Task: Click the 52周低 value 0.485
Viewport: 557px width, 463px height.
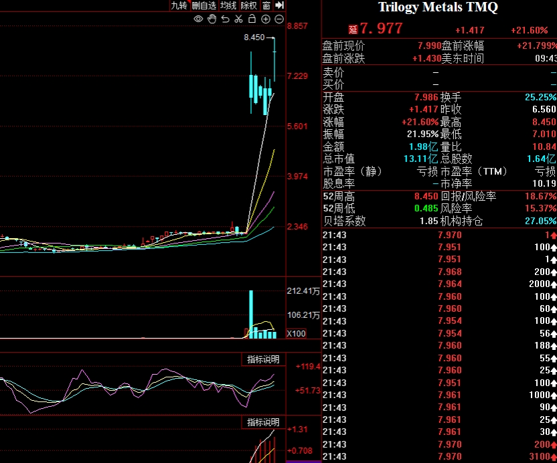Action: tap(426, 209)
